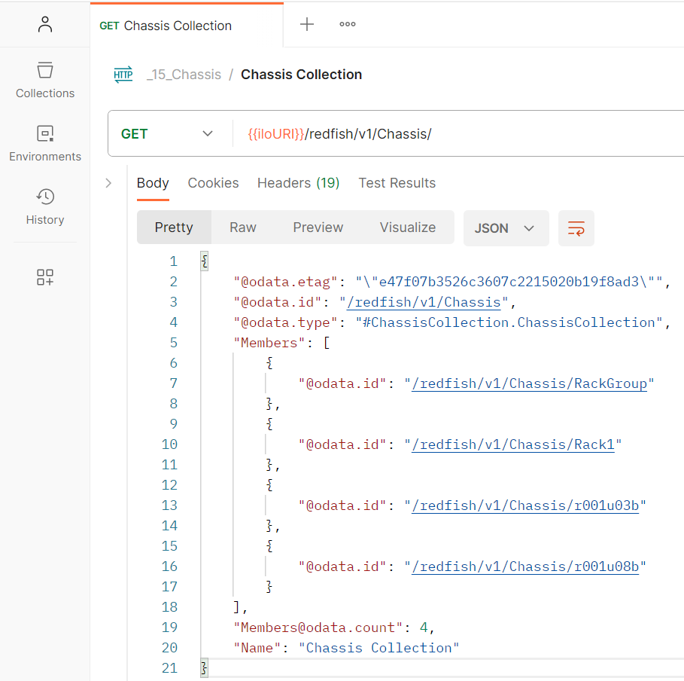The image size is (684, 681).
Task: Open the GET method dropdown
Action: 167,134
